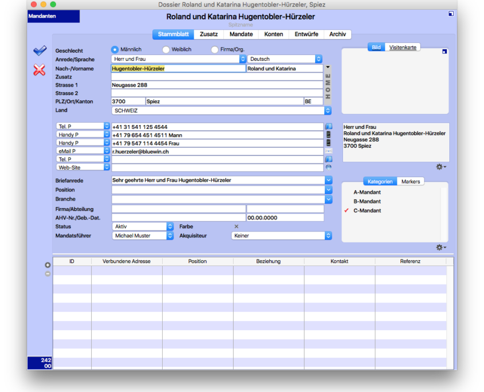Cancel with the red X icon
The width and height of the screenshot is (484, 392).
[39, 70]
